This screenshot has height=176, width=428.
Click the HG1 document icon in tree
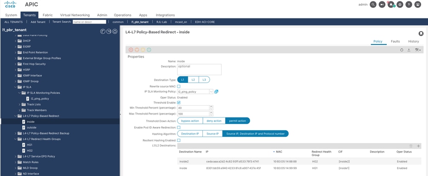(x=24, y=145)
